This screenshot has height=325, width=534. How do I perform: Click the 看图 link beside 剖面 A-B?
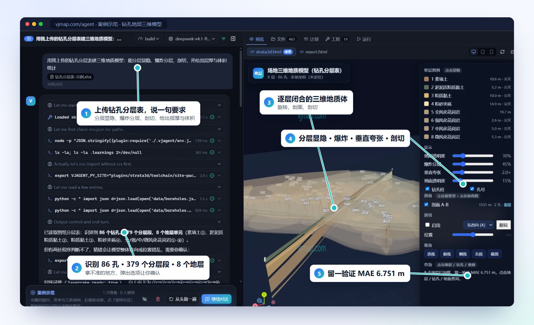507,205
